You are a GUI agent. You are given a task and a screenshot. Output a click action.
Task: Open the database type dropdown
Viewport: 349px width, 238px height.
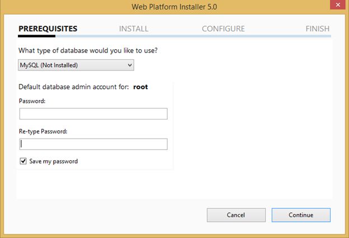click(76, 65)
